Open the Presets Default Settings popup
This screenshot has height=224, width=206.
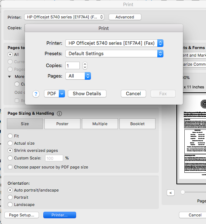click(114, 54)
